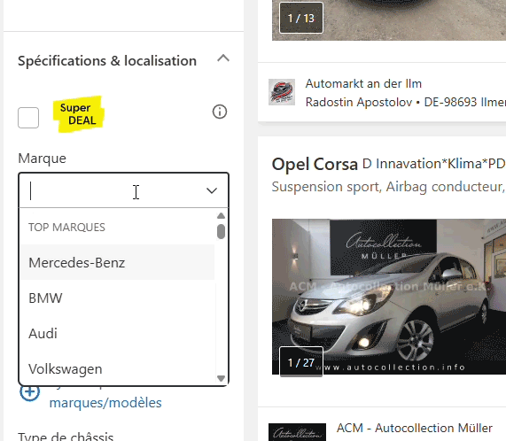Pick Audi from the brand list

tap(118, 333)
